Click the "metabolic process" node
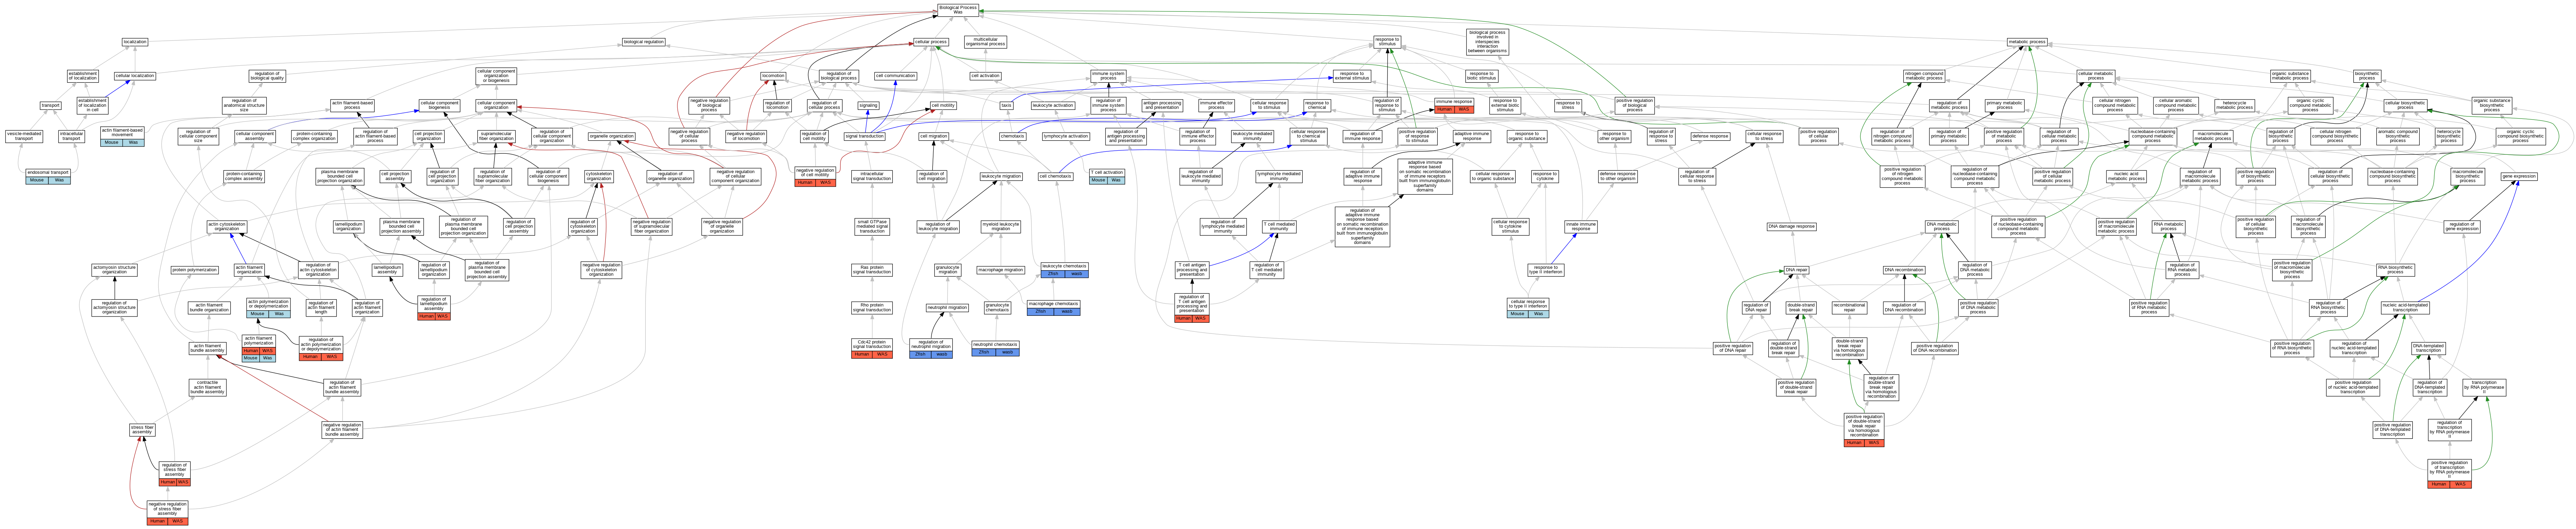This screenshot has width=2576, height=529. [2027, 42]
